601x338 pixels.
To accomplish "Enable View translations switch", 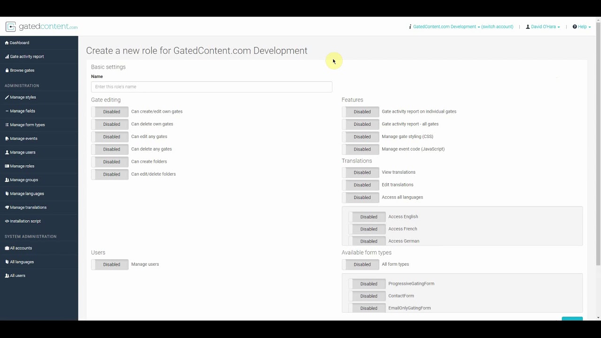I will [x=361, y=172].
